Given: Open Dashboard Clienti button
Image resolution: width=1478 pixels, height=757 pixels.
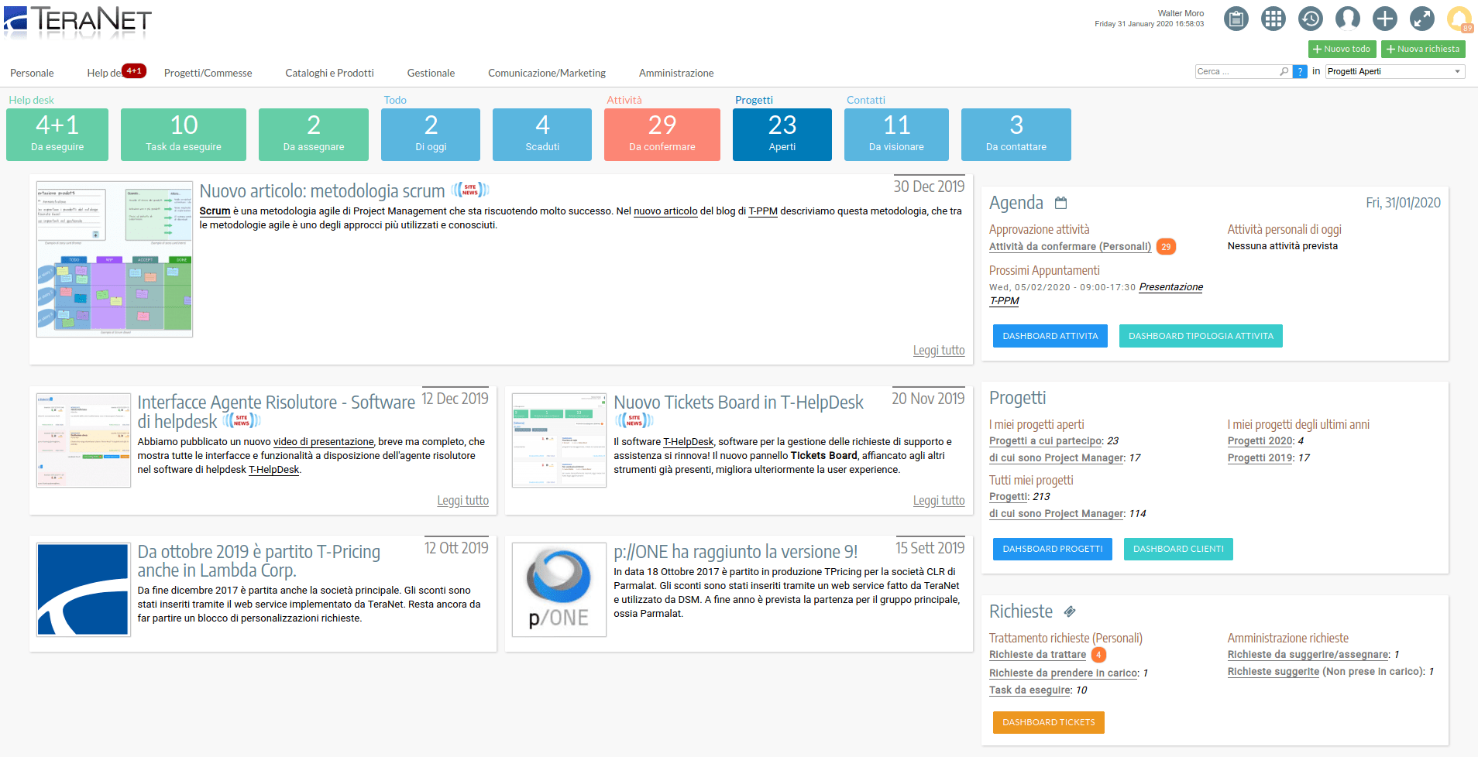Looking at the screenshot, I should tap(1178, 549).
